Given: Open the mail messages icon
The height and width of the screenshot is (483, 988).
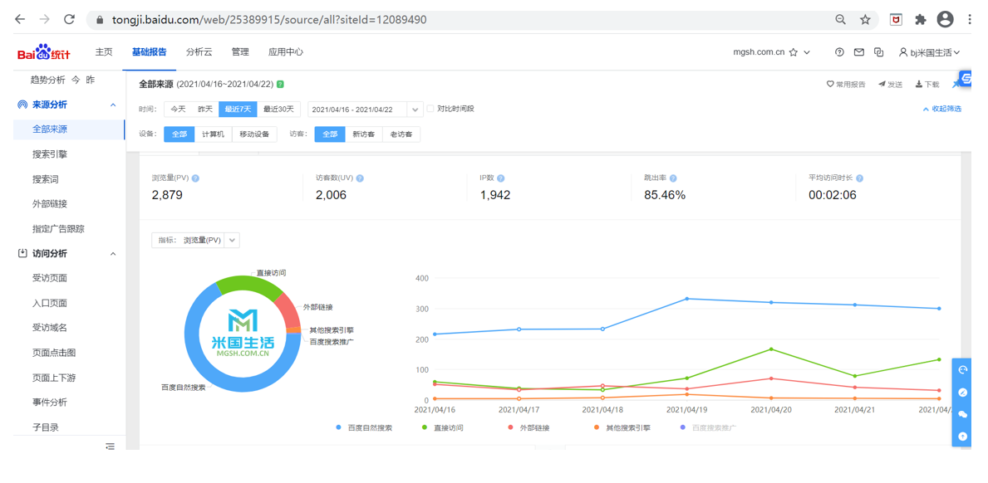Looking at the screenshot, I should pyautogui.click(x=859, y=52).
